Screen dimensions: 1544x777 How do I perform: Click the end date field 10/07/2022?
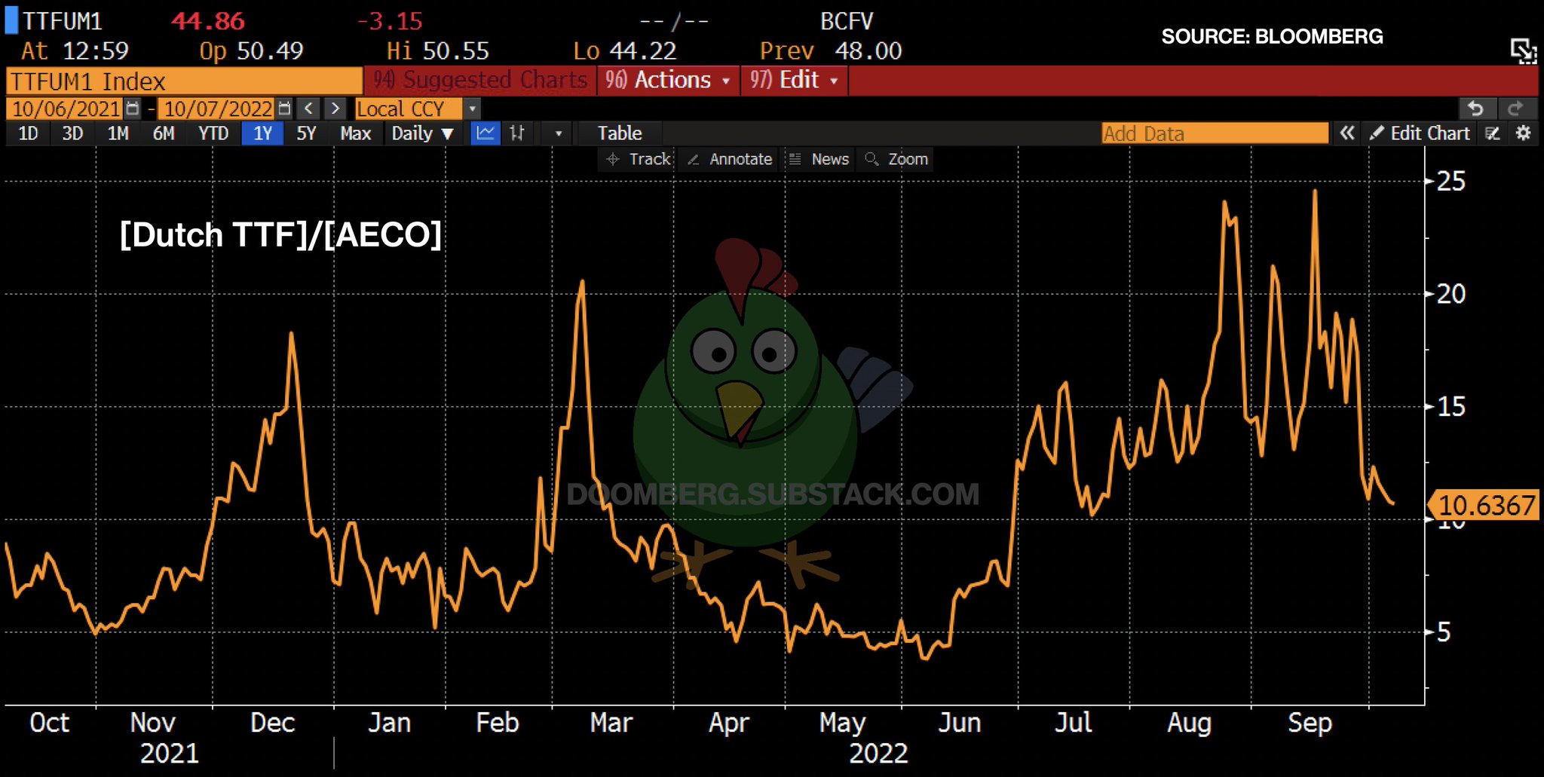point(218,109)
